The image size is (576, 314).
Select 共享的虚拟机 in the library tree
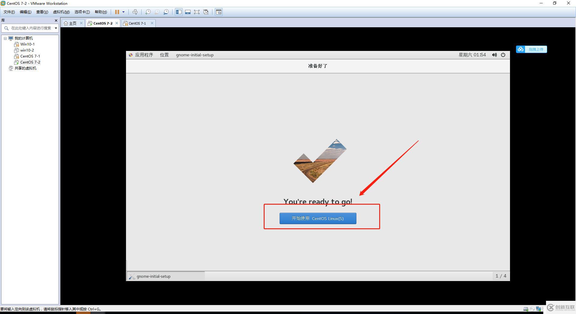coord(25,68)
